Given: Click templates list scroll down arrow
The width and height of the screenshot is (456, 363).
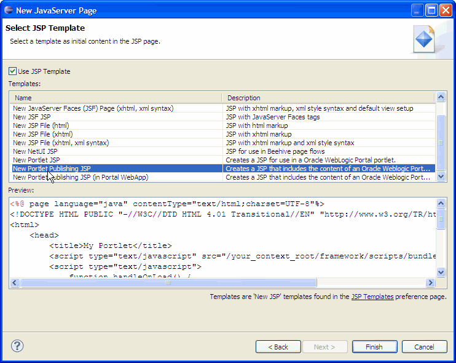Looking at the screenshot, I should tap(441, 177).
